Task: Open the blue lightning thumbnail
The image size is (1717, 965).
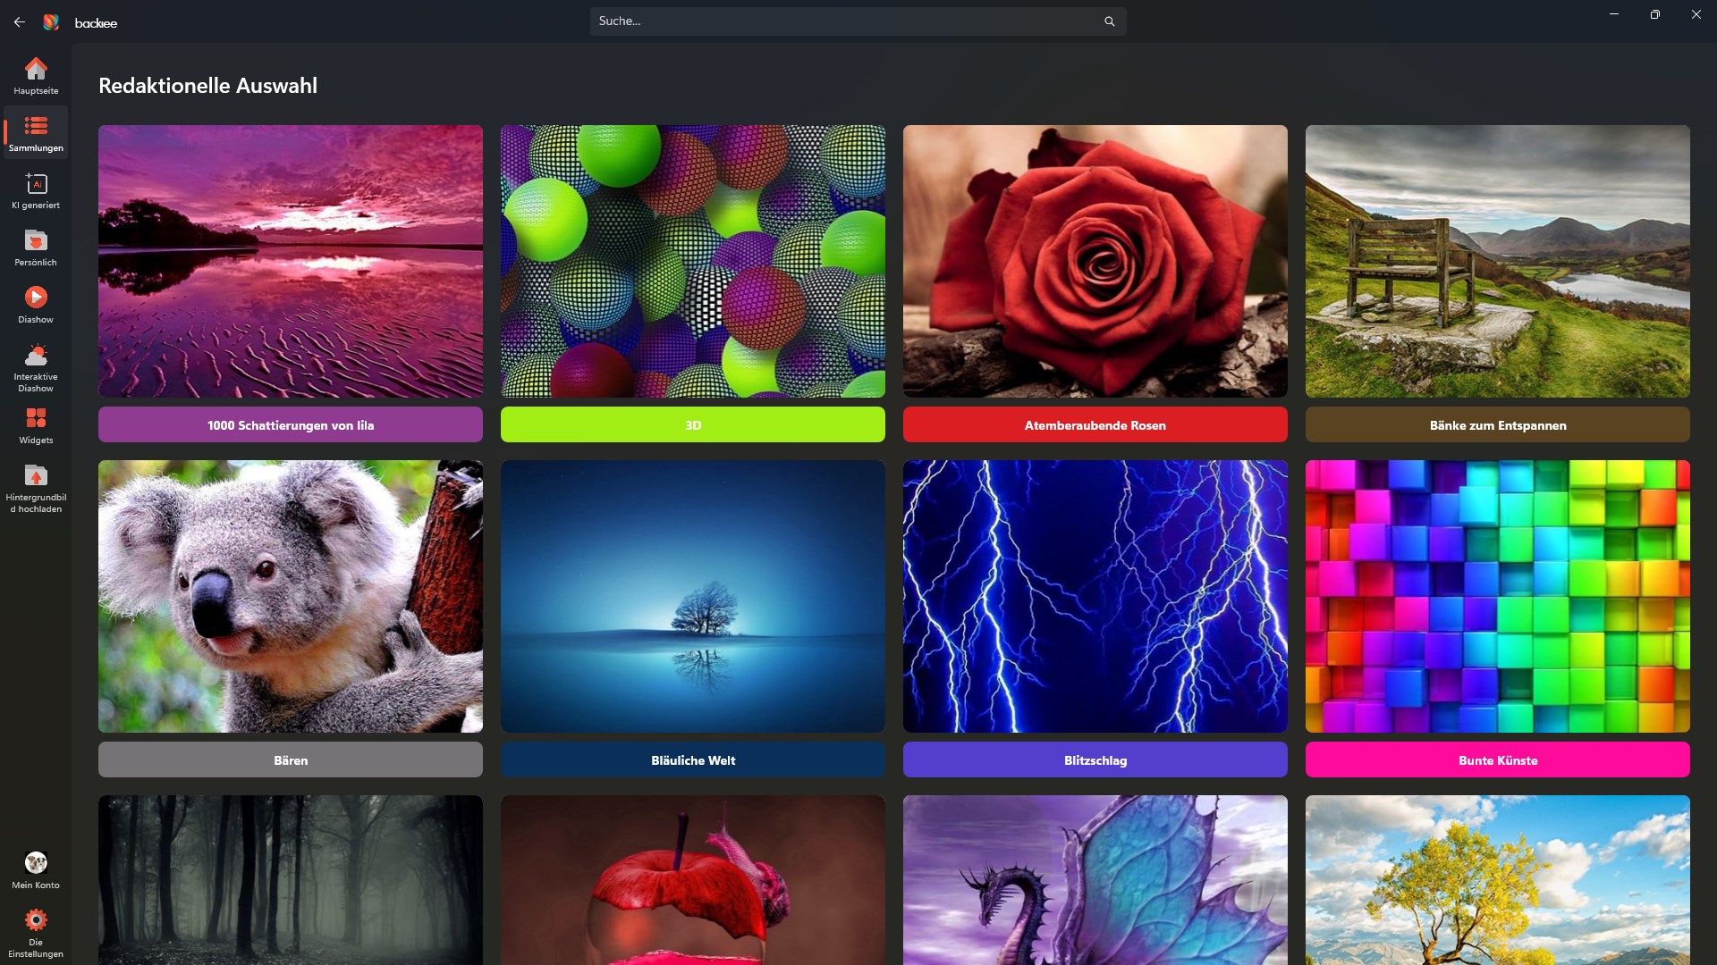Action: pyautogui.click(x=1095, y=596)
